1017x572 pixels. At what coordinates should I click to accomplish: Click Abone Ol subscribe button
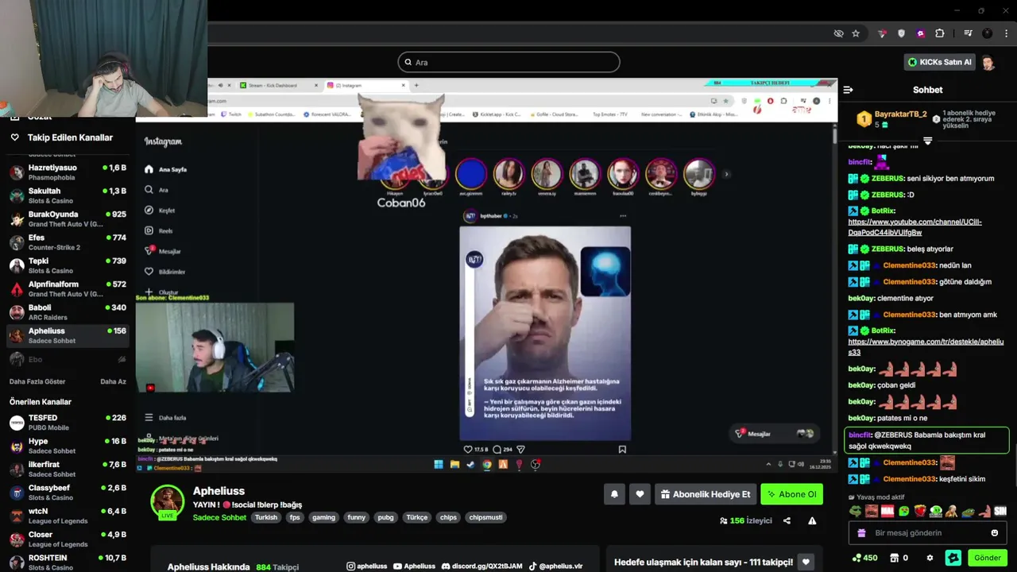791,494
